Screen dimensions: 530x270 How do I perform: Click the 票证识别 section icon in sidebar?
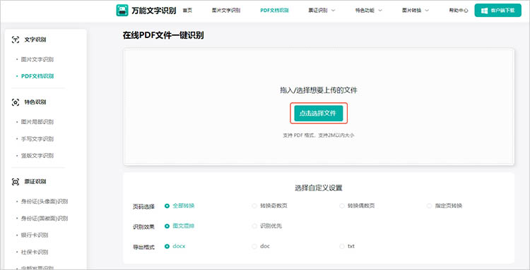(16, 182)
